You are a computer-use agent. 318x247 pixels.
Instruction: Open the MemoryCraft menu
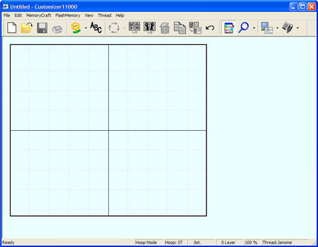[38, 15]
